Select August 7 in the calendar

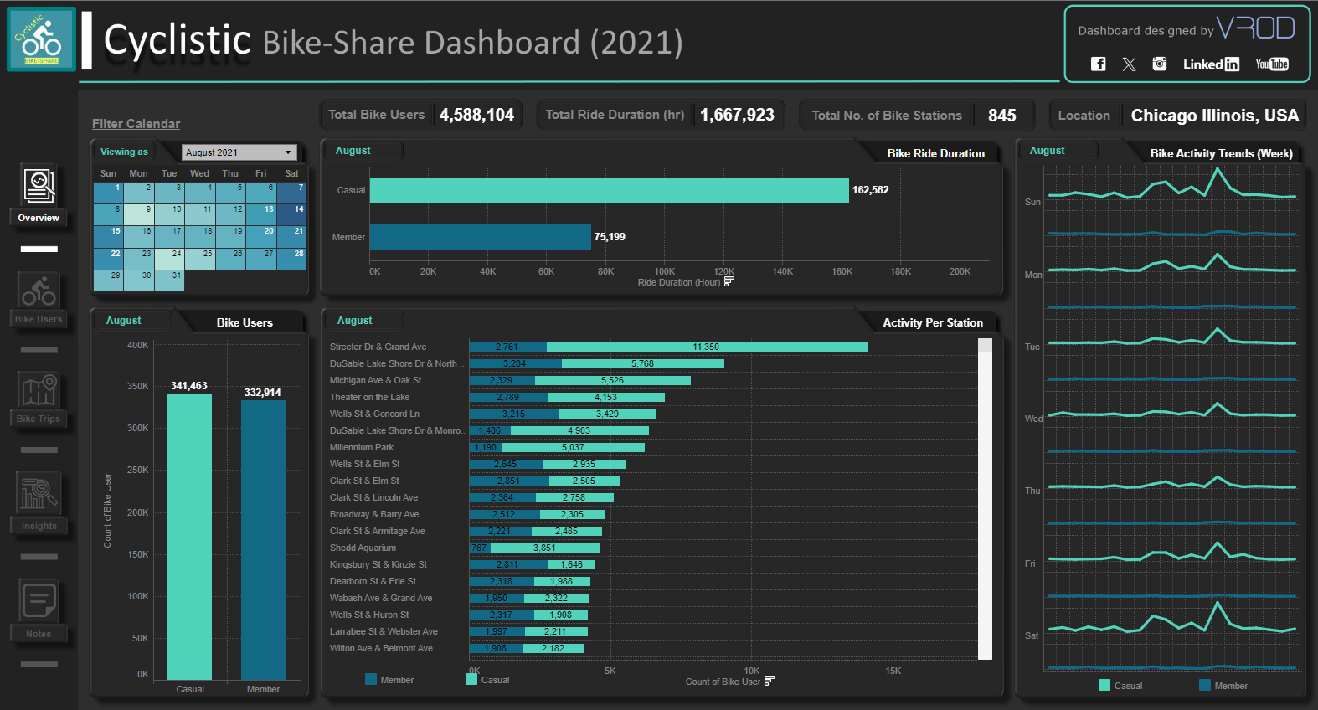291,193
